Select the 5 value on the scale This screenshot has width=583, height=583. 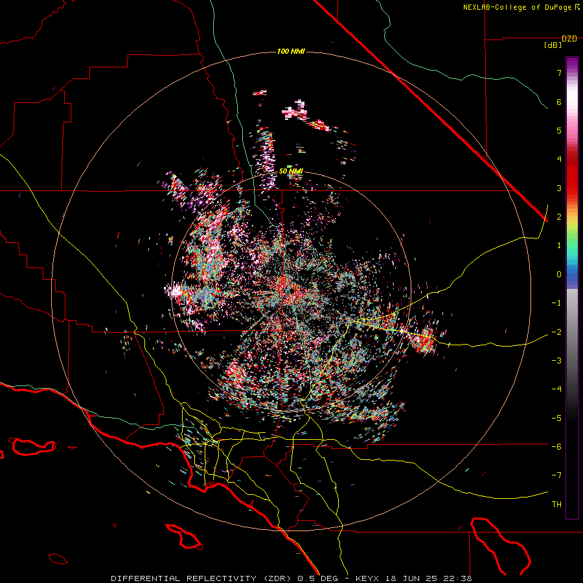(559, 130)
